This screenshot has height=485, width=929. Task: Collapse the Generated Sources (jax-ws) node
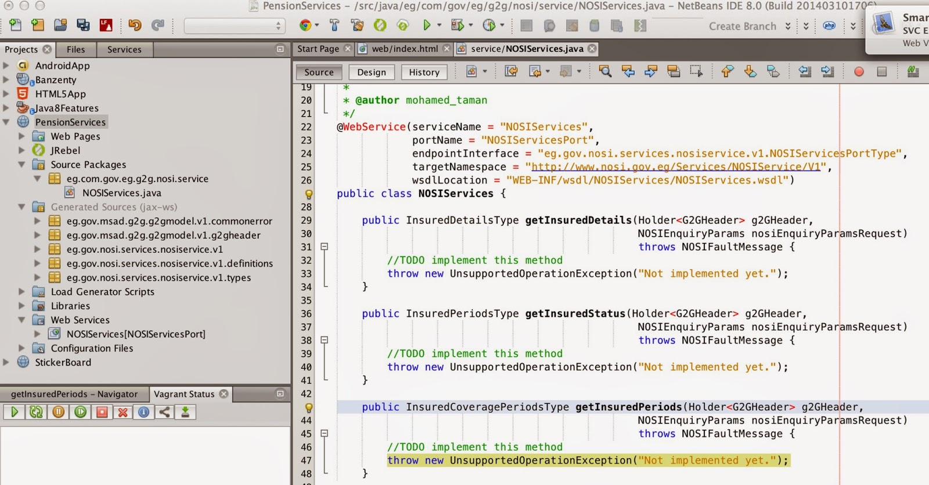[21, 207]
